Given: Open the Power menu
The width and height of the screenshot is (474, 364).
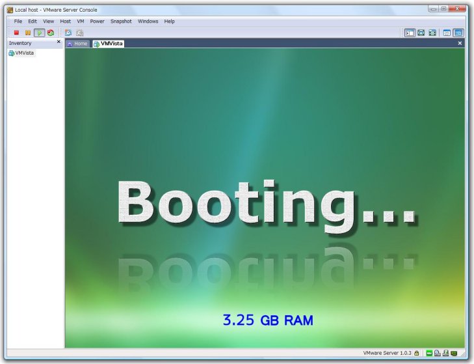Looking at the screenshot, I should pos(97,21).
